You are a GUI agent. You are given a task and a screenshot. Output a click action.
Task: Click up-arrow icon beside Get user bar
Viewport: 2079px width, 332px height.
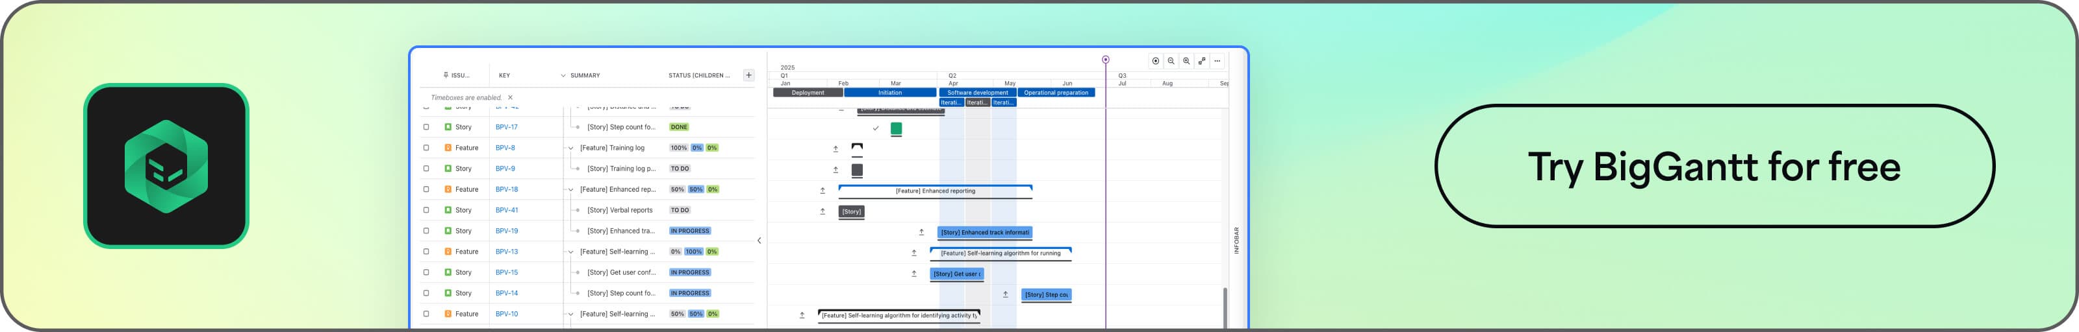click(913, 274)
